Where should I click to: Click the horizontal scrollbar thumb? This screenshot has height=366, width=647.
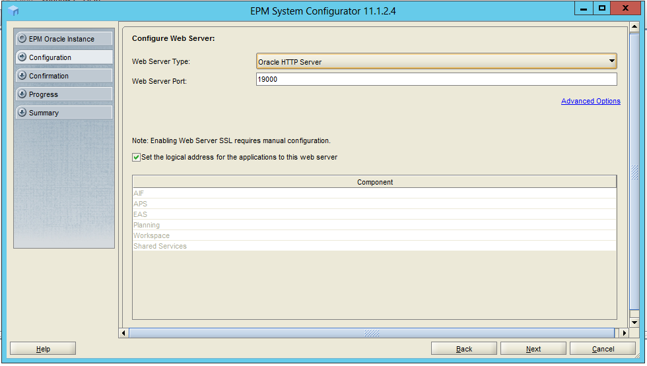click(372, 332)
